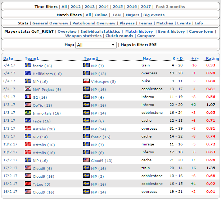This screenshot has width=221, height=200.
Task: Click the EU flag beside HellRaisers
Action: (x=28, y=73)
